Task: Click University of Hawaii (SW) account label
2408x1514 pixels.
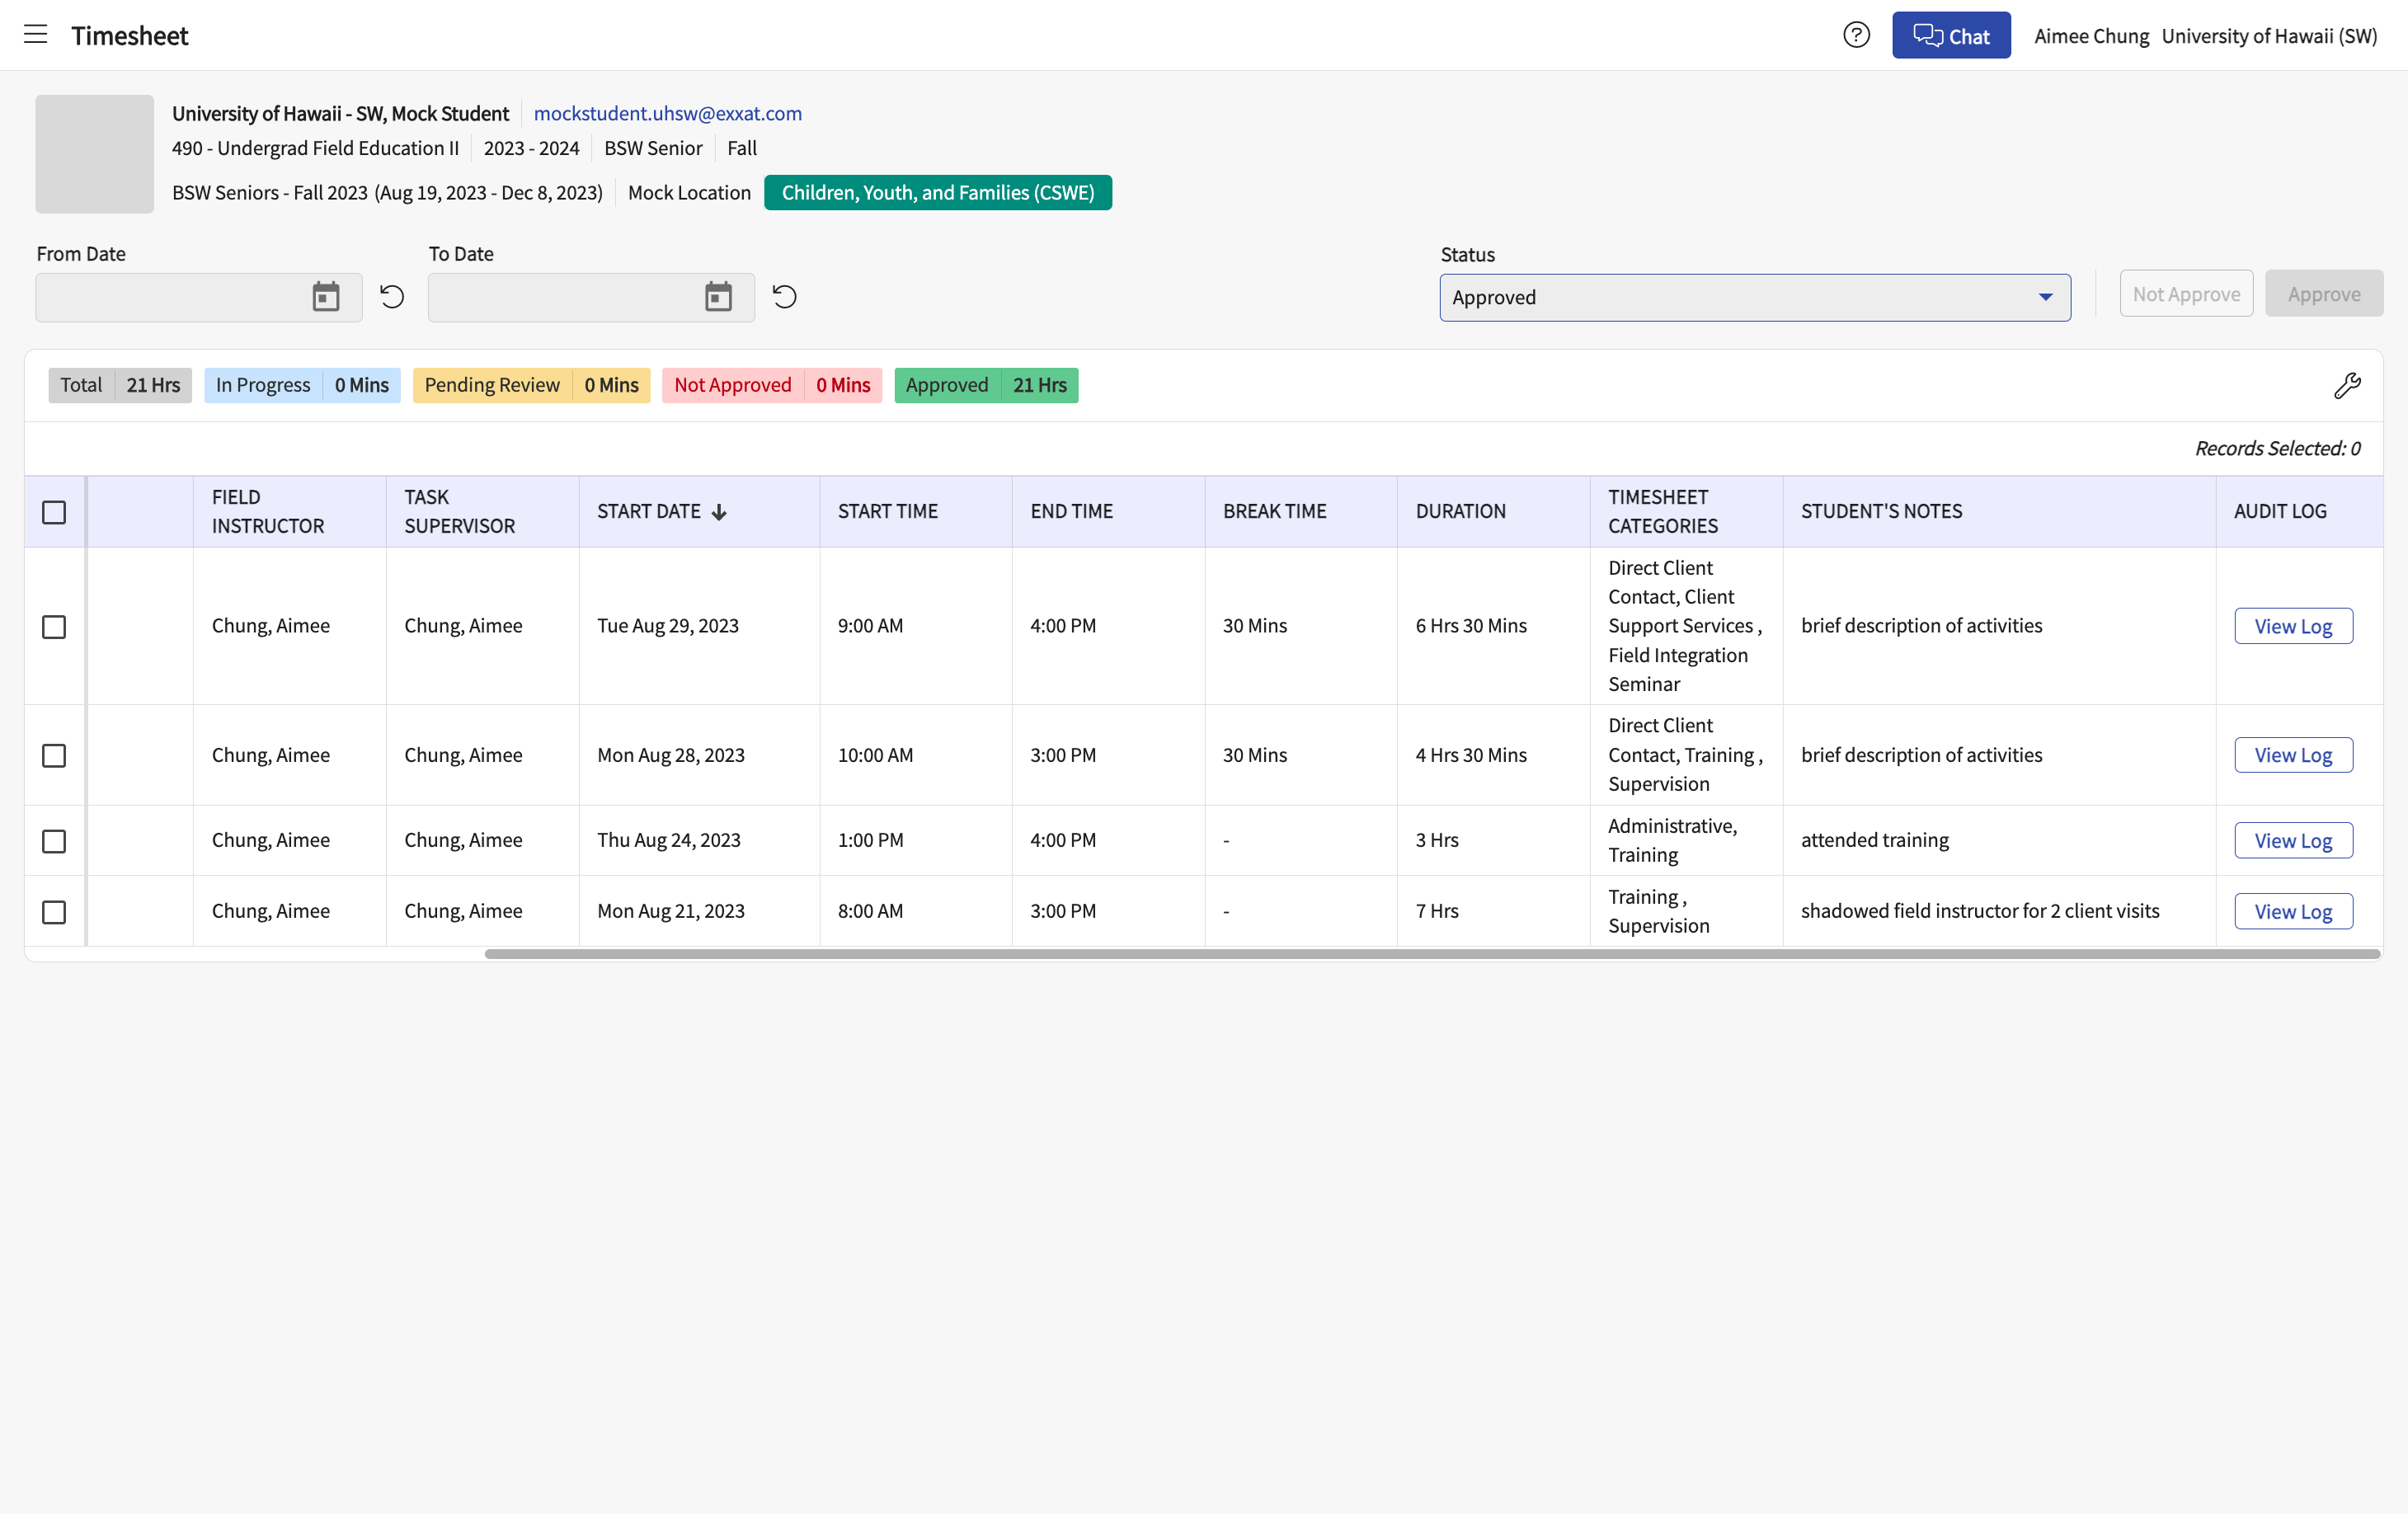Action: coord(2269,36)
